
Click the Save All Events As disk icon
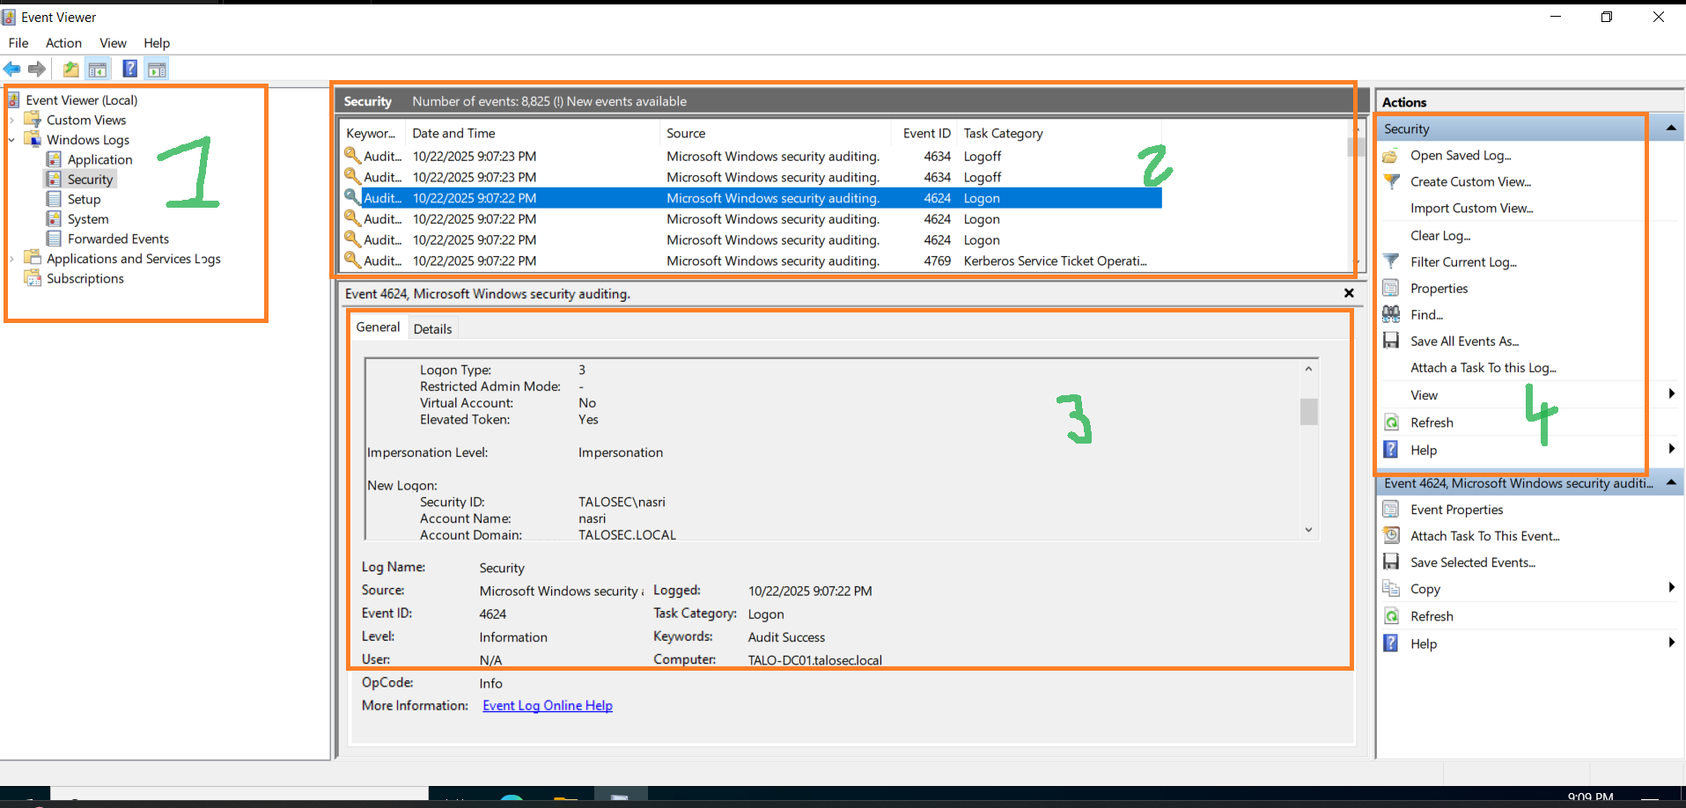(1391, 341)
